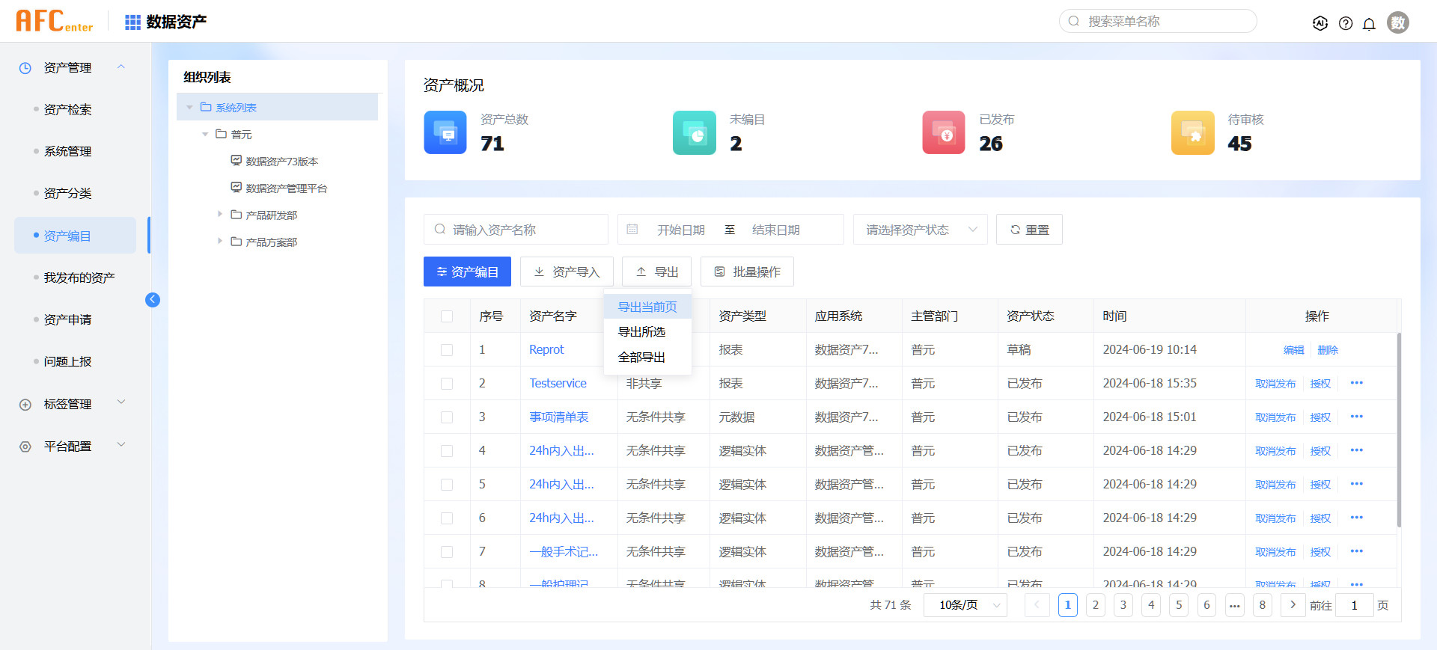Image resolution: width=1437 pixels, height=650 pixels.
Task: Click the 未编目 green card icon
Action: 695,132
